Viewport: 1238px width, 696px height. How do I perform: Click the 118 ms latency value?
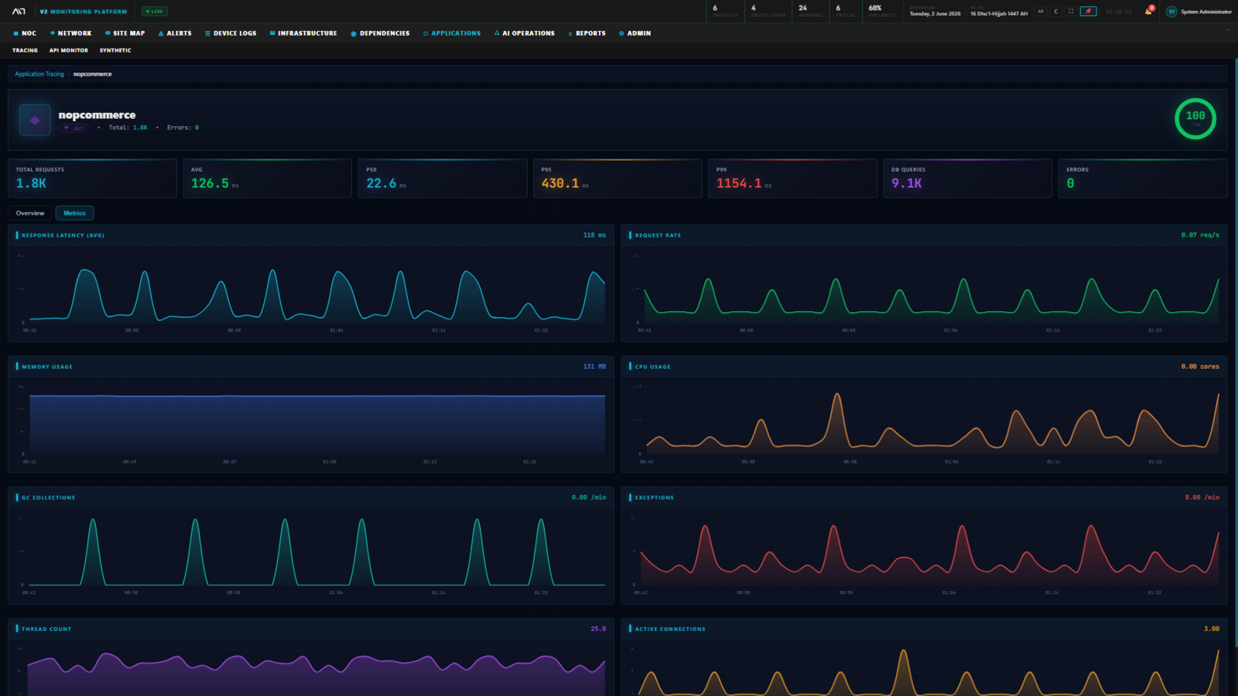pyautogui.click(x=594, y=235)
